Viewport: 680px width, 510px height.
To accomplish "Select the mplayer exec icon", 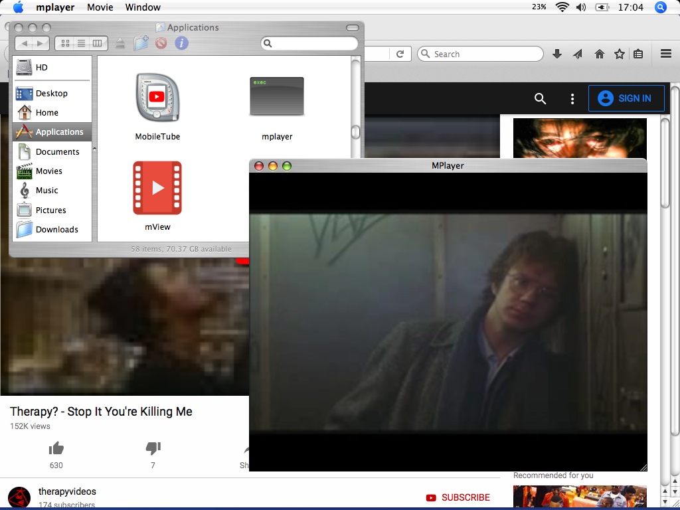I will (x=277, y=96).
